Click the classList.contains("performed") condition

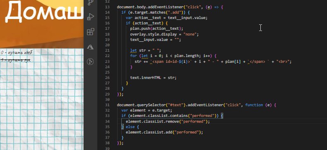pos(173,116)
